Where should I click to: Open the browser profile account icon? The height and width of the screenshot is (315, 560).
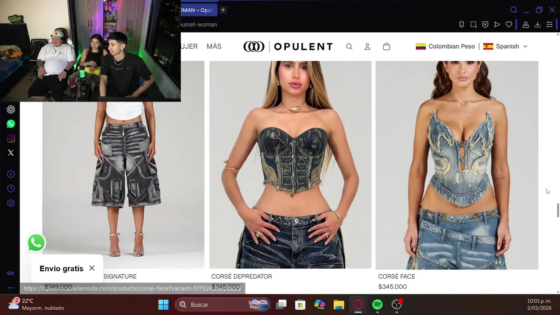click(526, 24)
